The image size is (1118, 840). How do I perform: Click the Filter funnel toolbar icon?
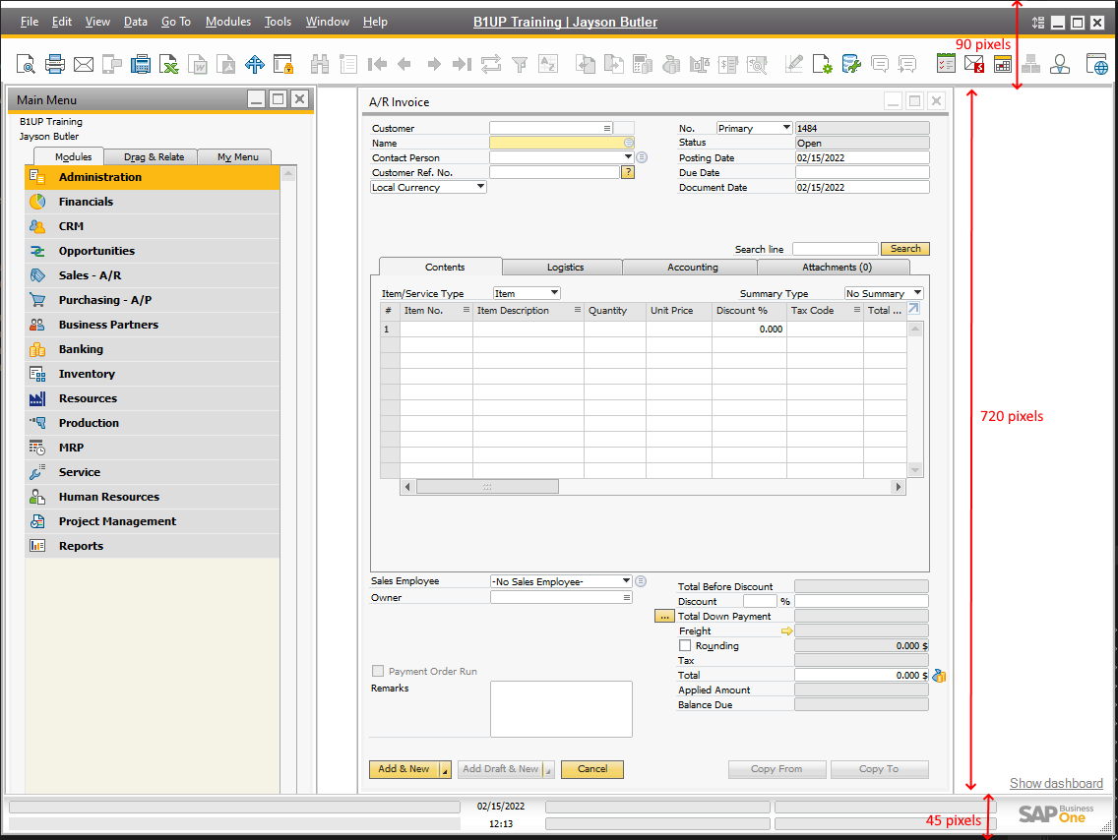(x=520, y=65)
